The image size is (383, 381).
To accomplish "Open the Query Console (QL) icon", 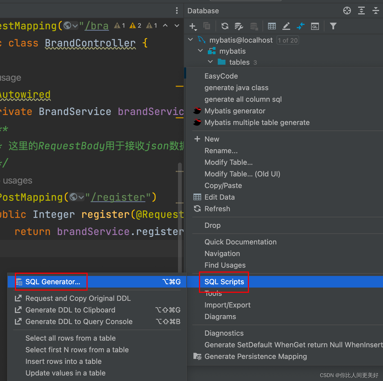I will (315, 26).
